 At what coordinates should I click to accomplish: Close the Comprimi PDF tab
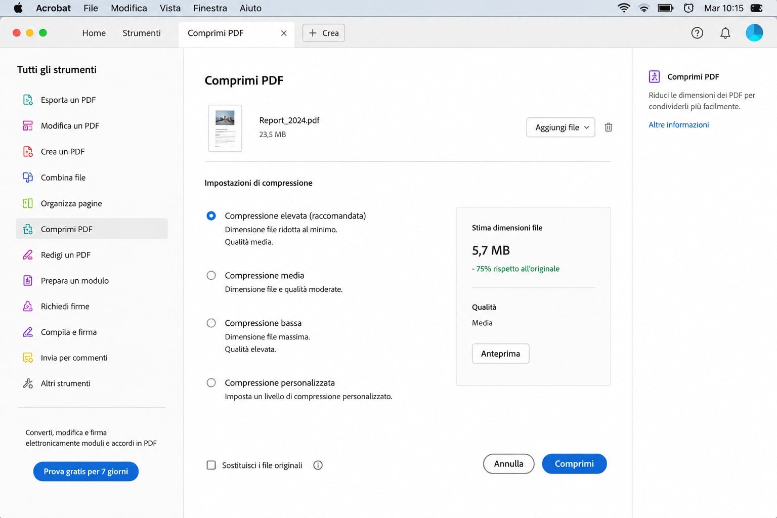click(284, 33)
